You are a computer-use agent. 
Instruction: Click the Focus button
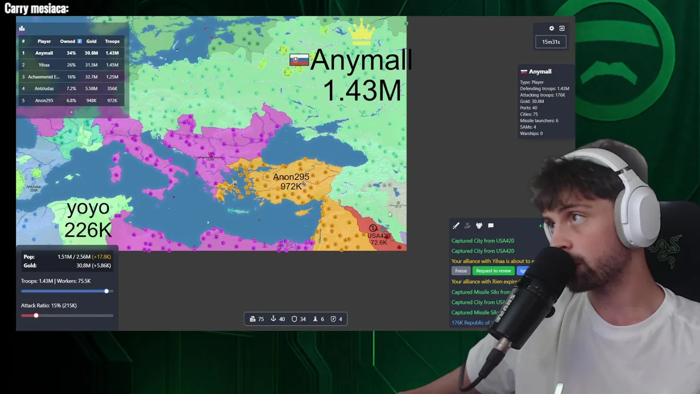click(461, 271)
